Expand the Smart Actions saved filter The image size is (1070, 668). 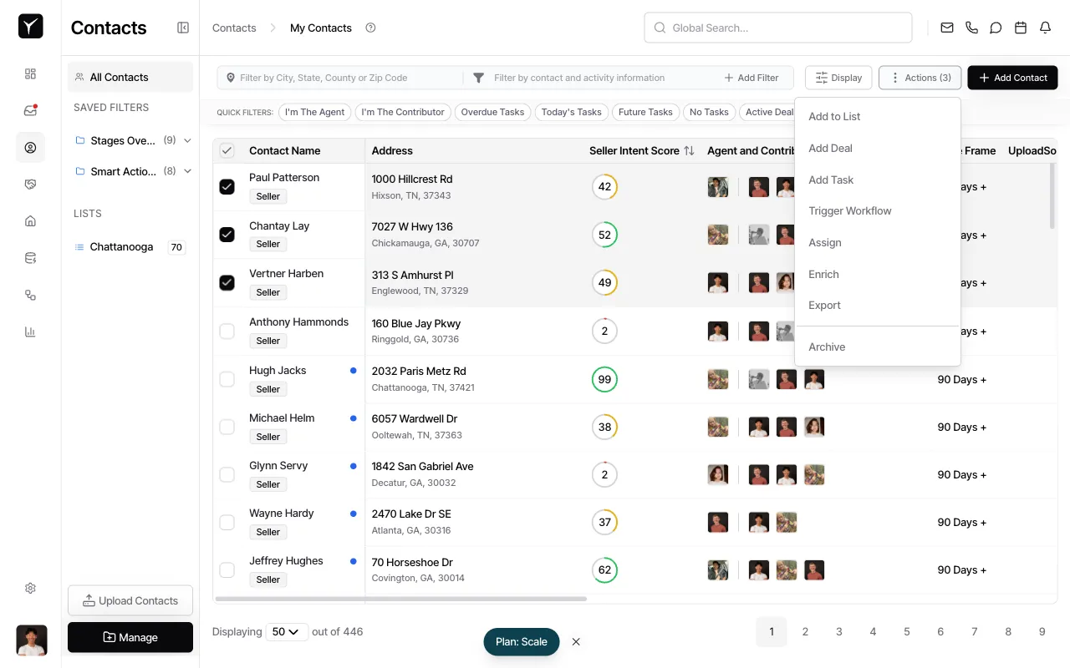click(x=187, y=171)
